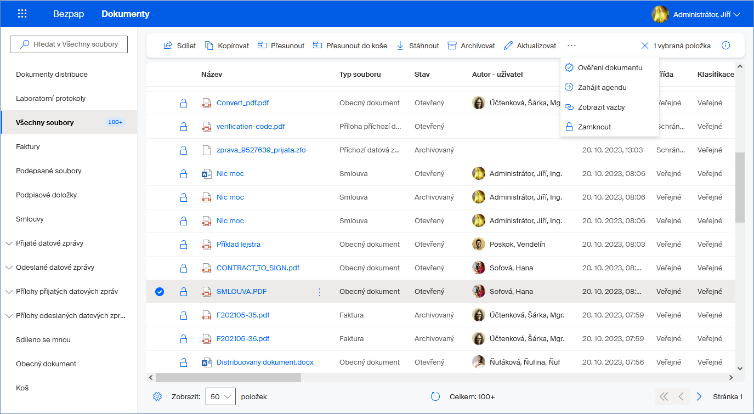Click the lock icon for F202105-35.pdf
Viewport: 754px width, 414px height.
[x=184, y=315]
